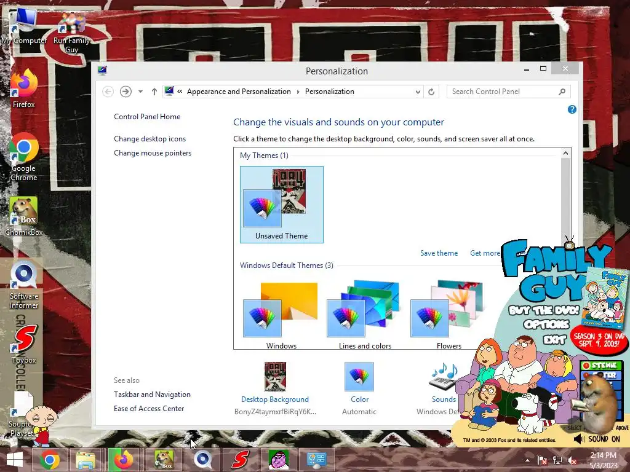Open Software Informer desktop icon
Screen dimensions: 630x472
click(24, 284)
